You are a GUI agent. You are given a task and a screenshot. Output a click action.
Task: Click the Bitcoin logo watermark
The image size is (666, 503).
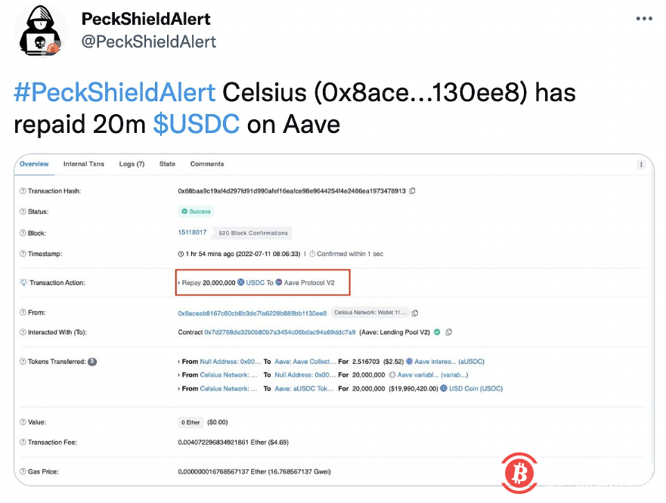519,474
